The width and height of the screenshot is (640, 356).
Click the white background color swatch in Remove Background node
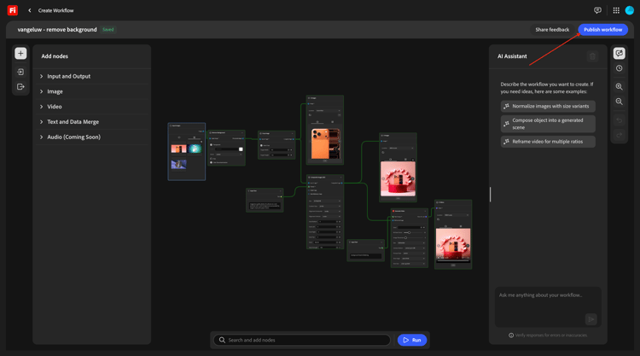click(x=241, y=149)
